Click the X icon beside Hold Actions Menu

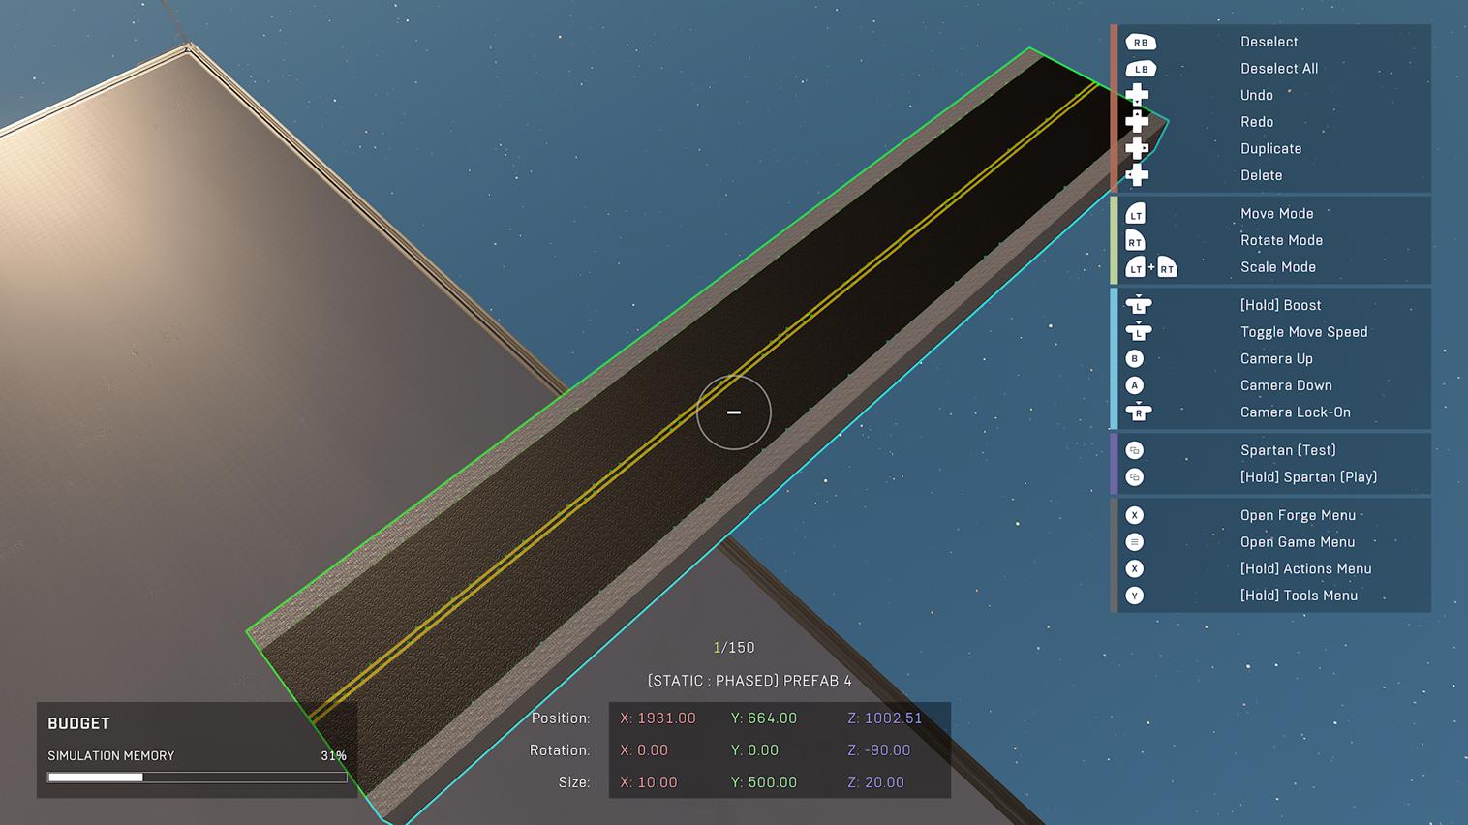pos(1135,568)
